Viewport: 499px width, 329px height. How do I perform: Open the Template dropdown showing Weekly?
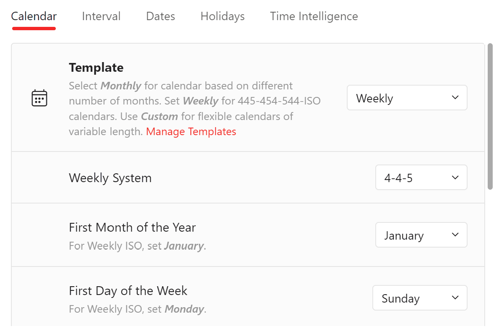coord(407,97)
